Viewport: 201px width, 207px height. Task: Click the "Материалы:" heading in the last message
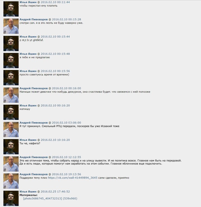click(x=29, y=195)
